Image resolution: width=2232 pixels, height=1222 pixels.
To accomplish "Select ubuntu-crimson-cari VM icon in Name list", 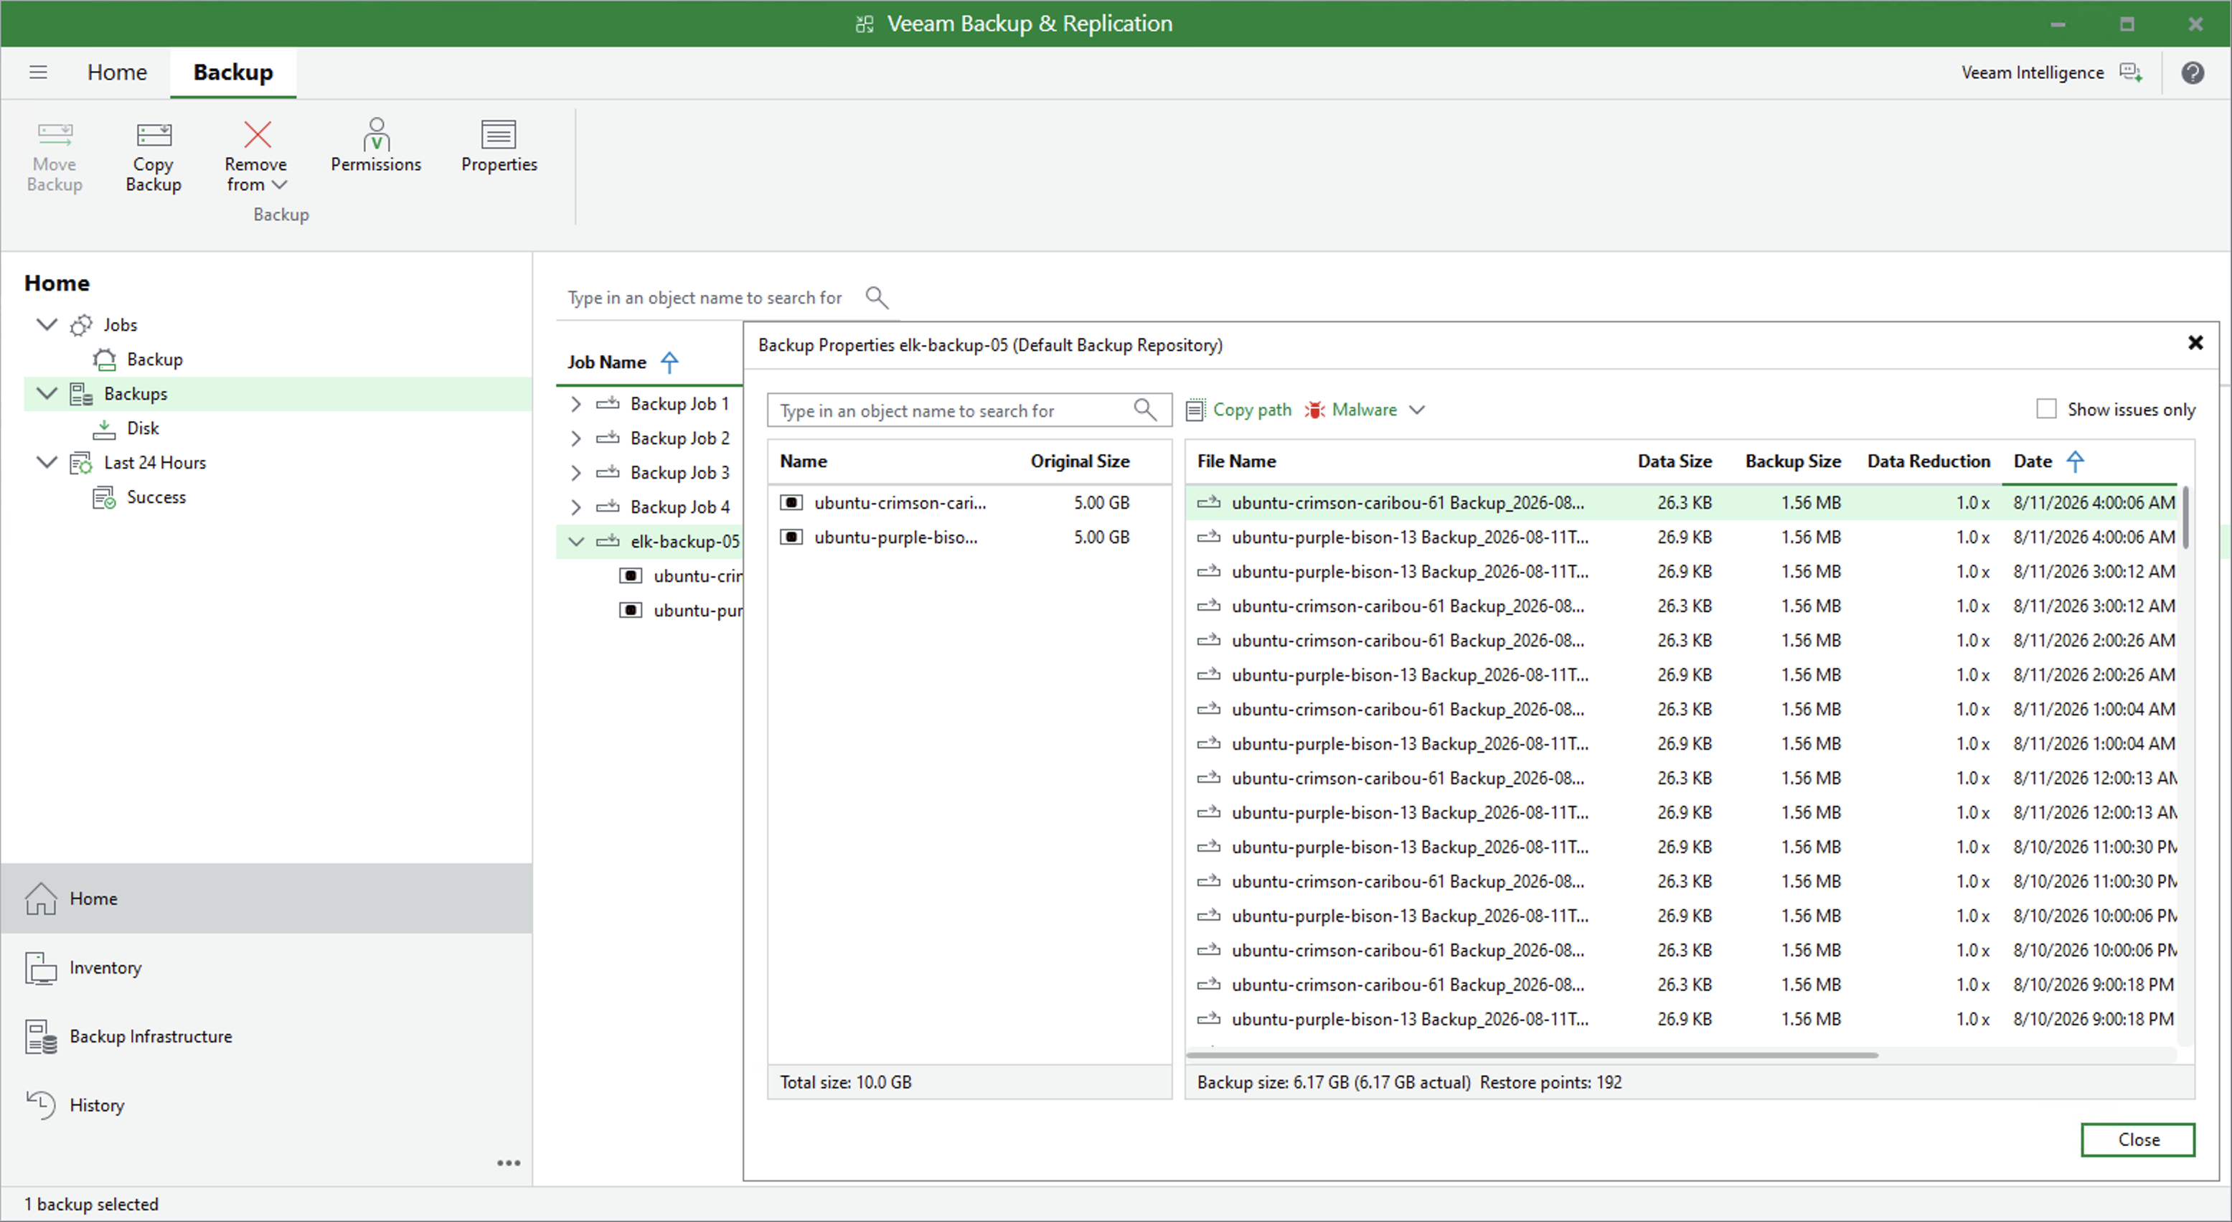I will (791, 503).
